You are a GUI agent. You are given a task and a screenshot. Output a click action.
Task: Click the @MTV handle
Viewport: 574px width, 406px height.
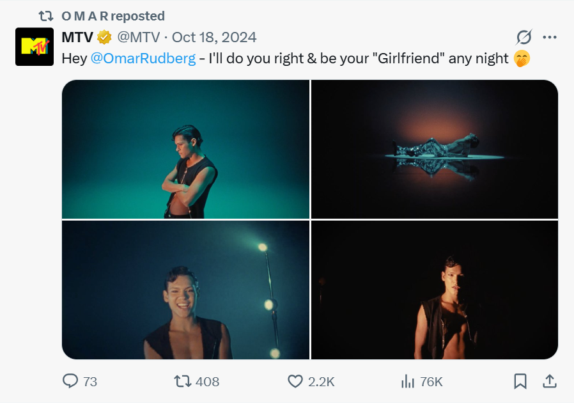click(138, 37)
